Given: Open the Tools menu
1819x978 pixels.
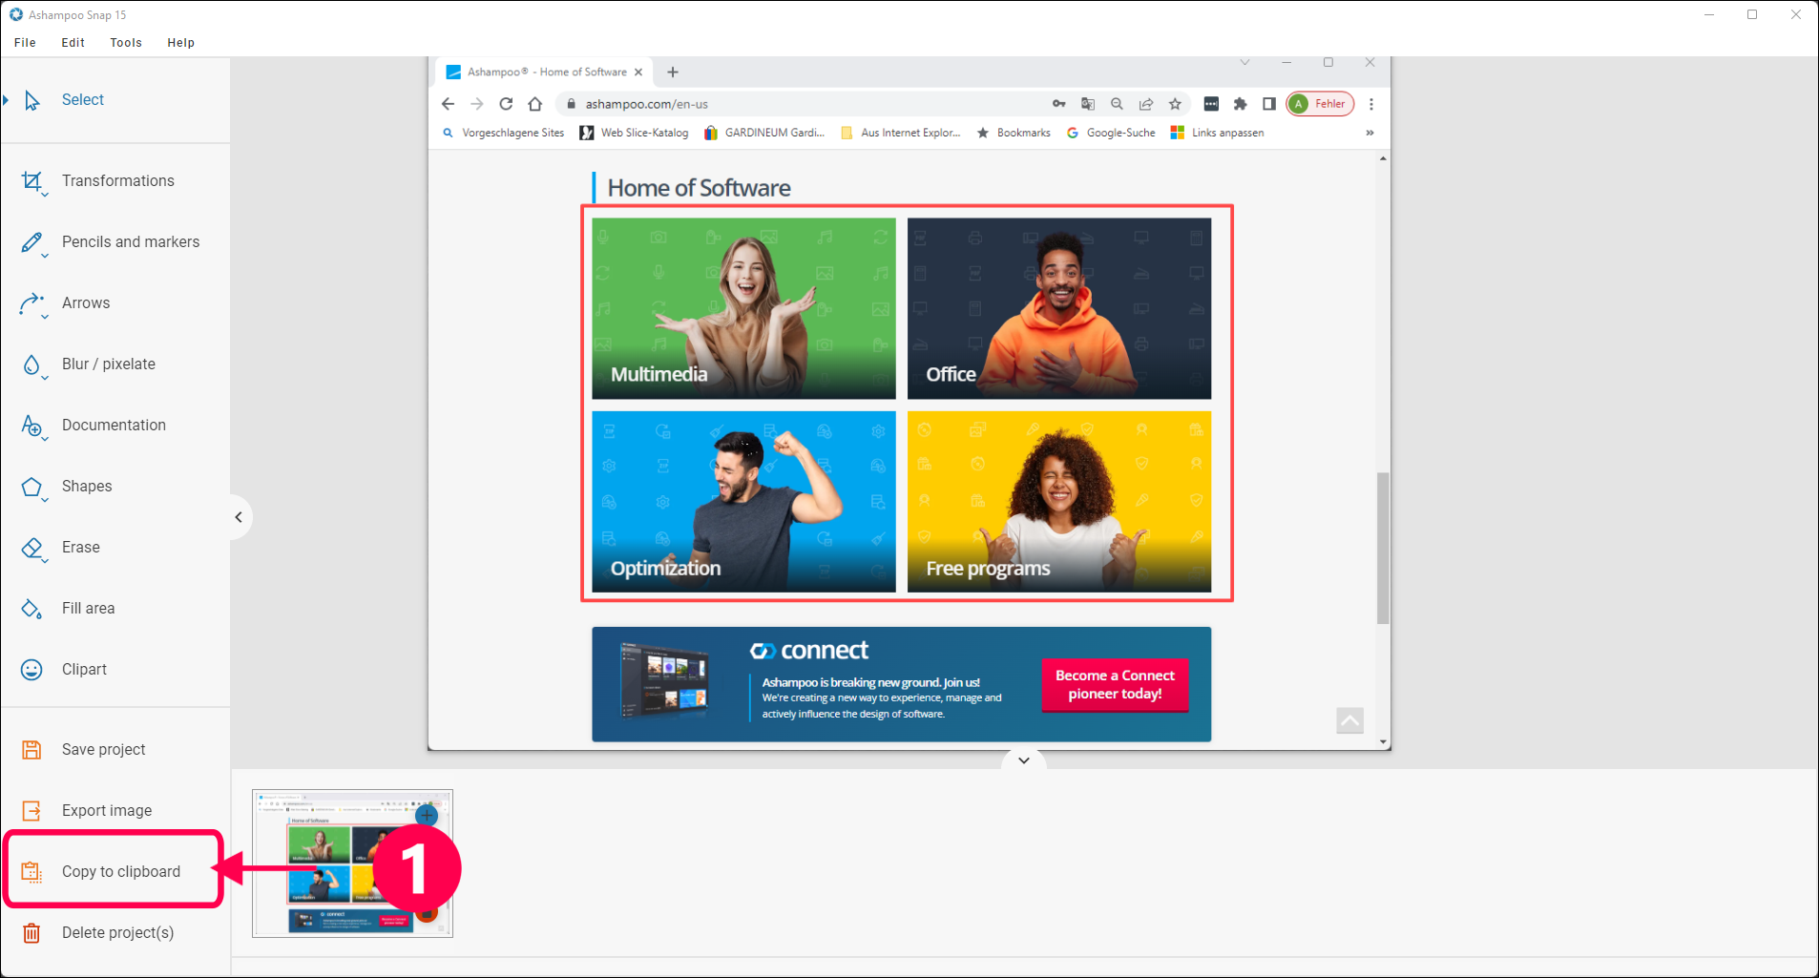Looking at the screenshot, I should click(126, 43).
